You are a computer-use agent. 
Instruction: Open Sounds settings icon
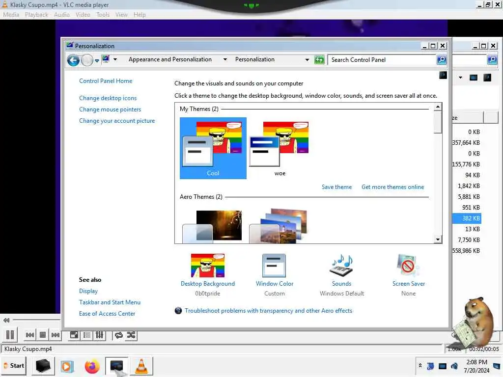(x=341, y=266)
